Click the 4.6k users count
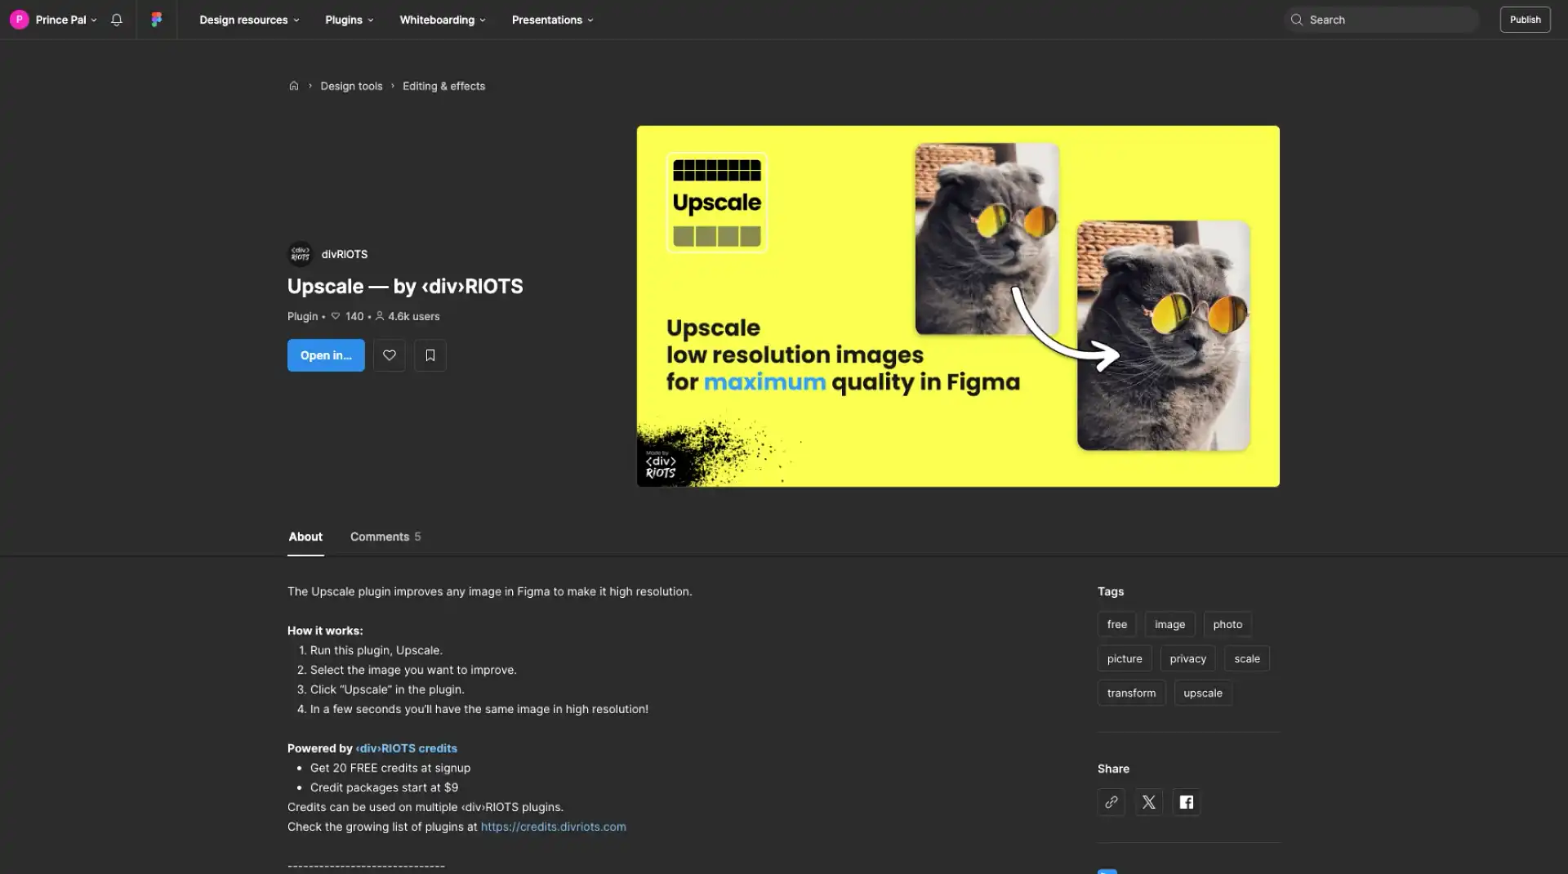The width and height of the screenshot is (1568, 874). 408,316
